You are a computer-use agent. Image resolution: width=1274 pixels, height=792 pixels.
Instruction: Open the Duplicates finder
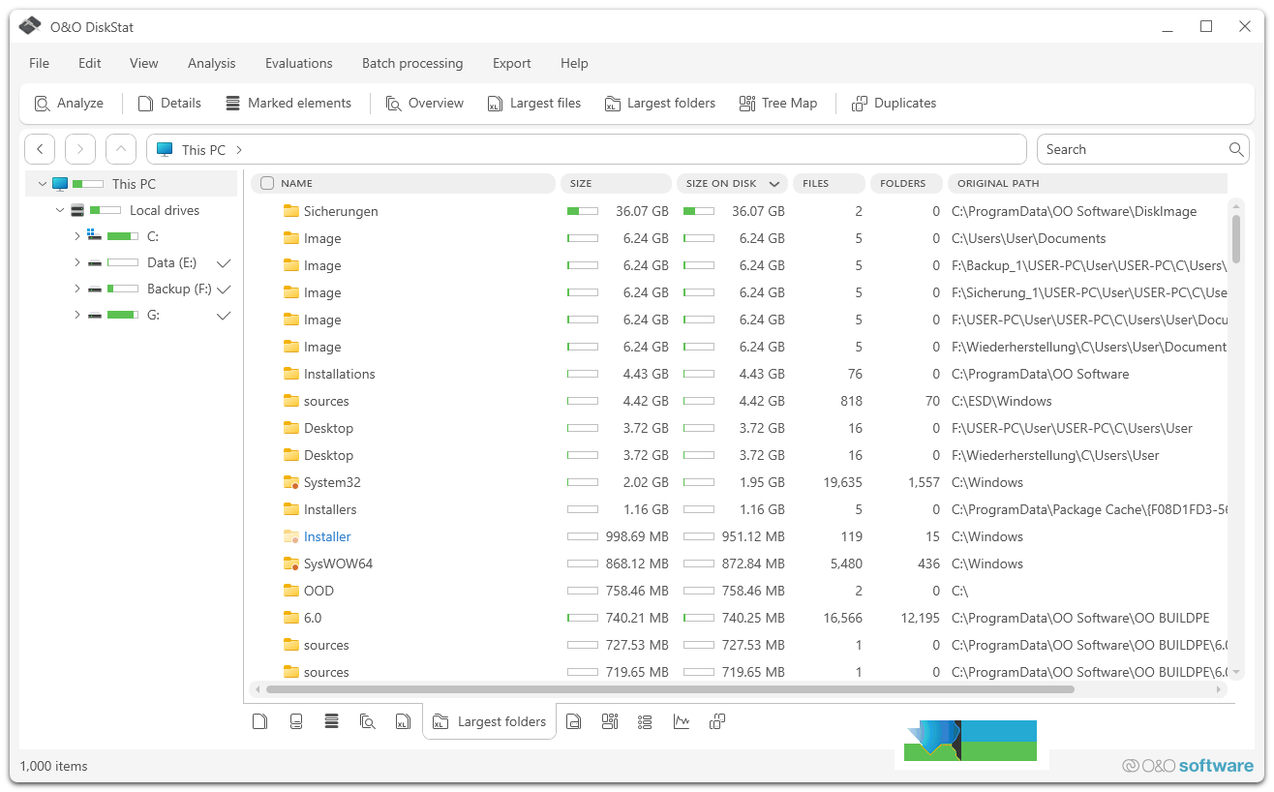click(x=895, y=104)
